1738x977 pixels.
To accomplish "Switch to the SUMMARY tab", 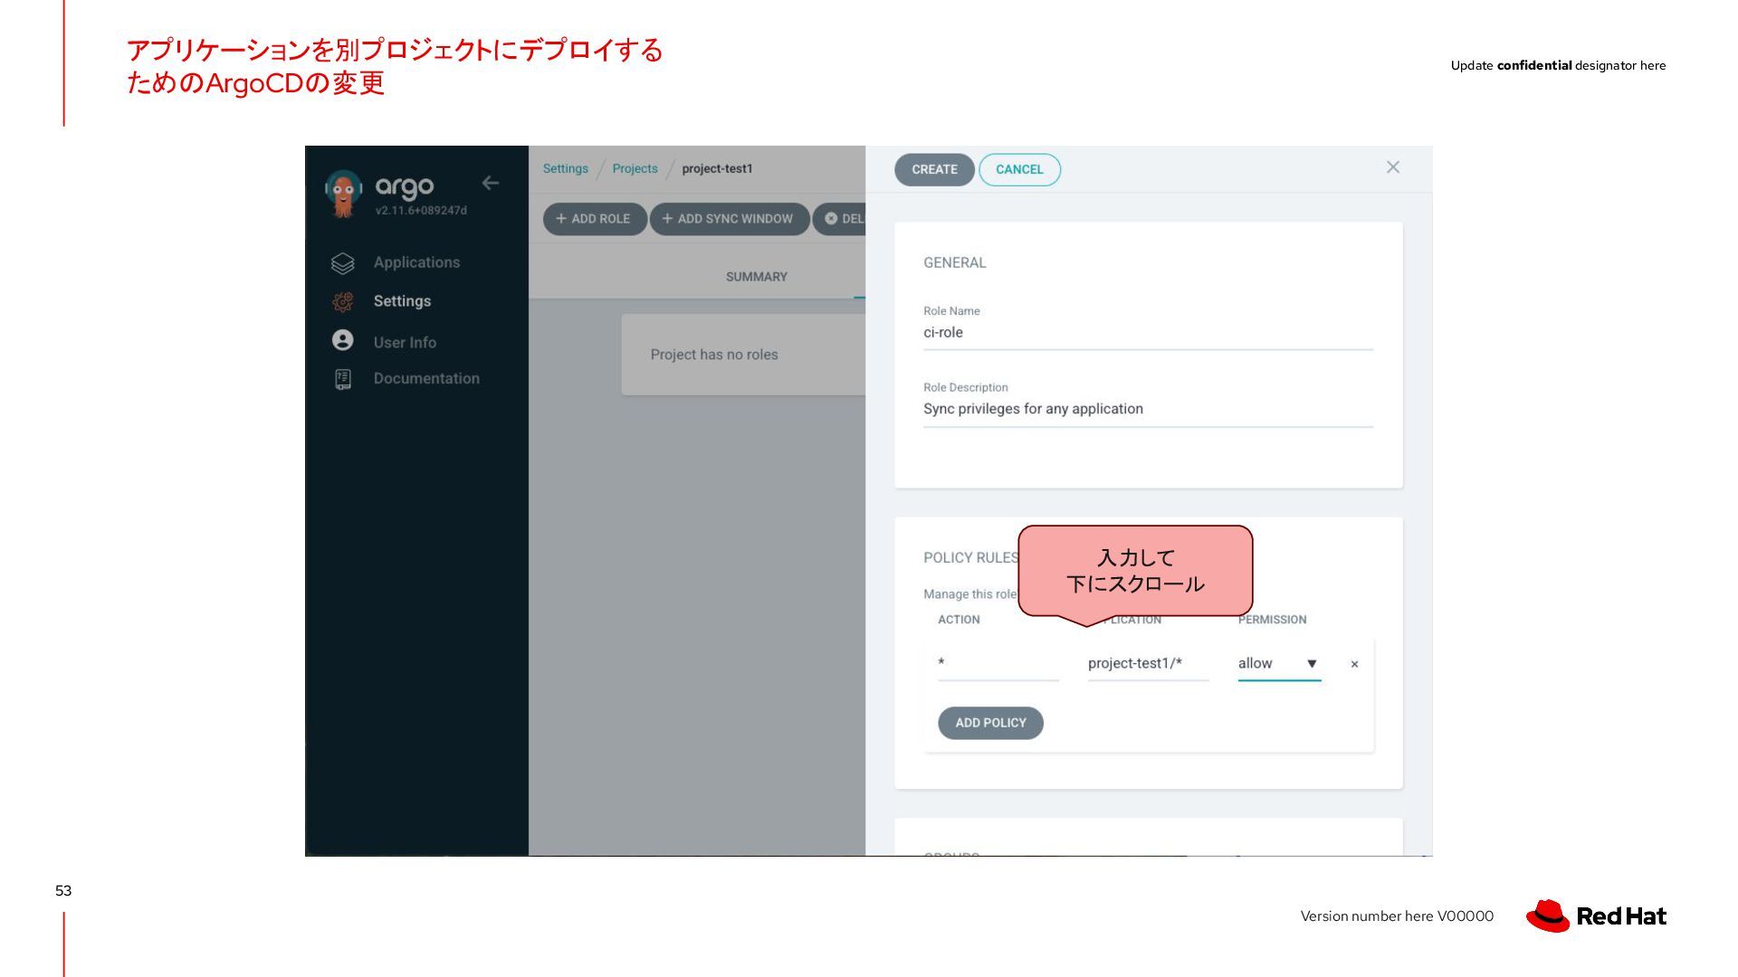I will pos(757,277).
